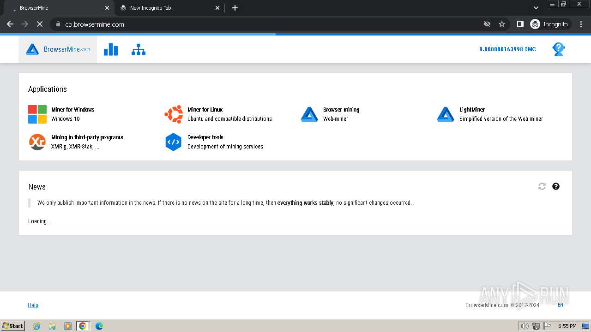Go back with browser back arrow
This screenshot has height=332, width=591.
pos(10,24)
